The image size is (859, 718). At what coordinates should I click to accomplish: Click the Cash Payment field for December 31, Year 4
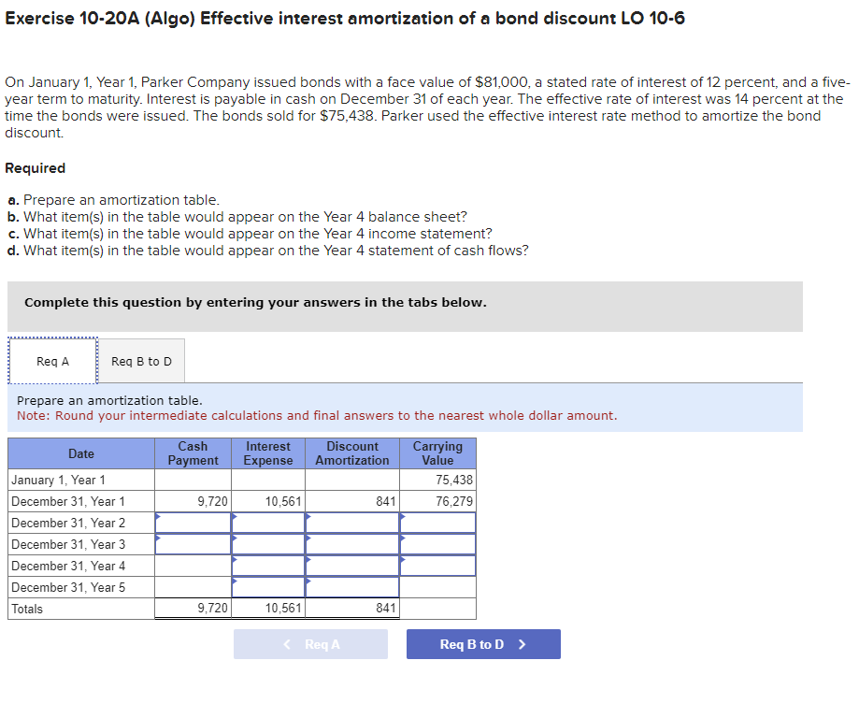193,566
